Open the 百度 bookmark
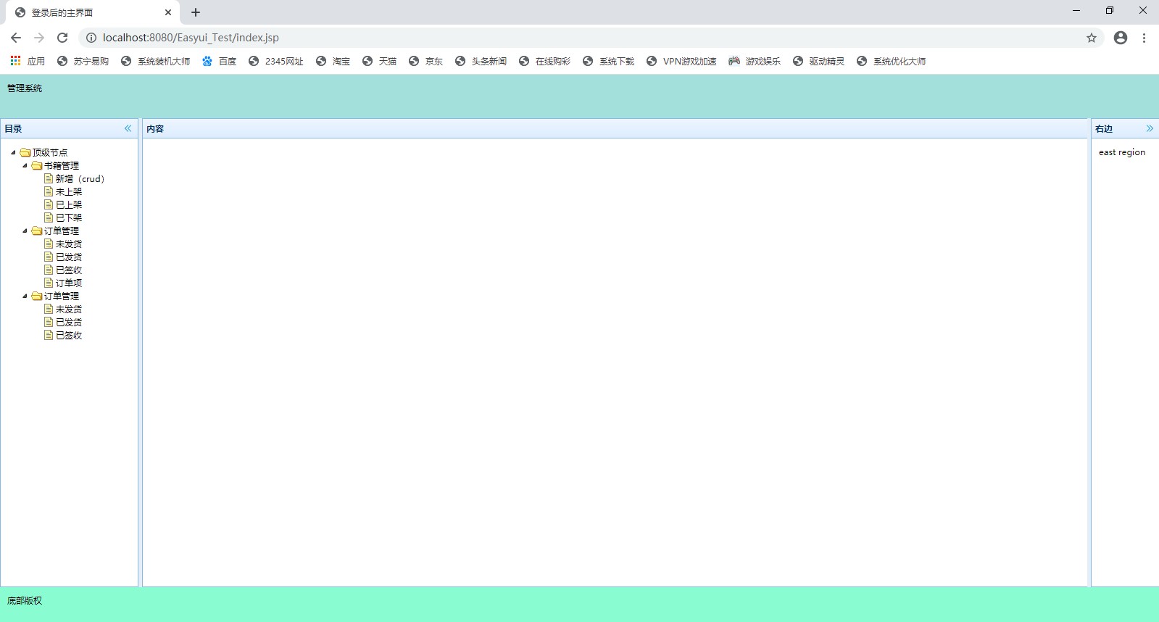This screenshot has width=1159, height=622. coord(219,61)
